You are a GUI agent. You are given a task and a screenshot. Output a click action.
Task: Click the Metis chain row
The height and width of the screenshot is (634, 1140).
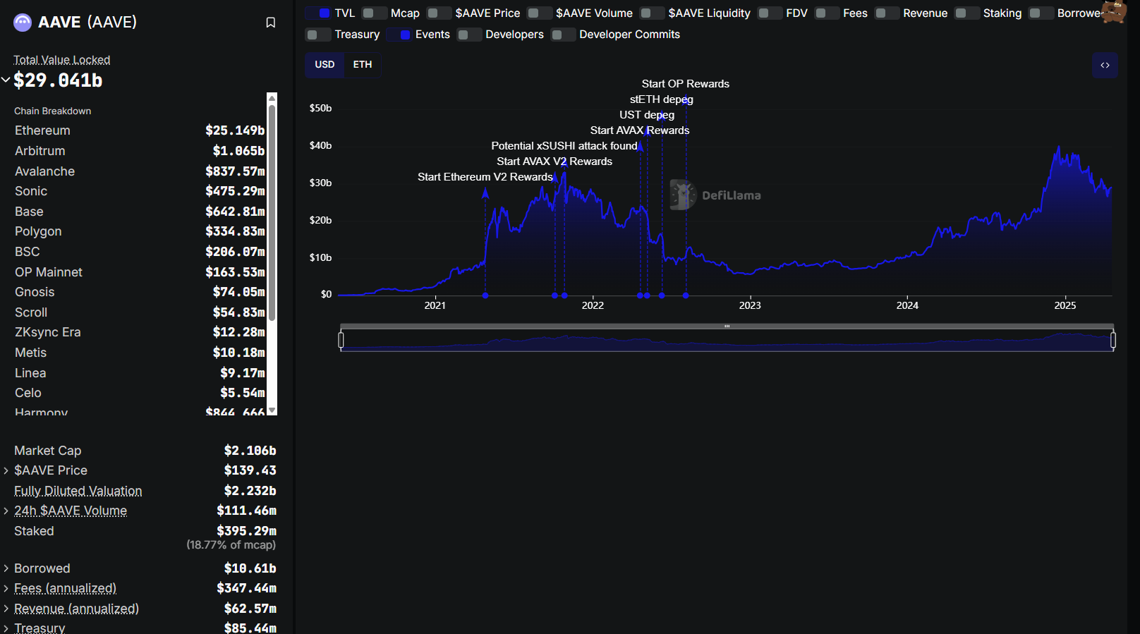(x=140, y=353)
